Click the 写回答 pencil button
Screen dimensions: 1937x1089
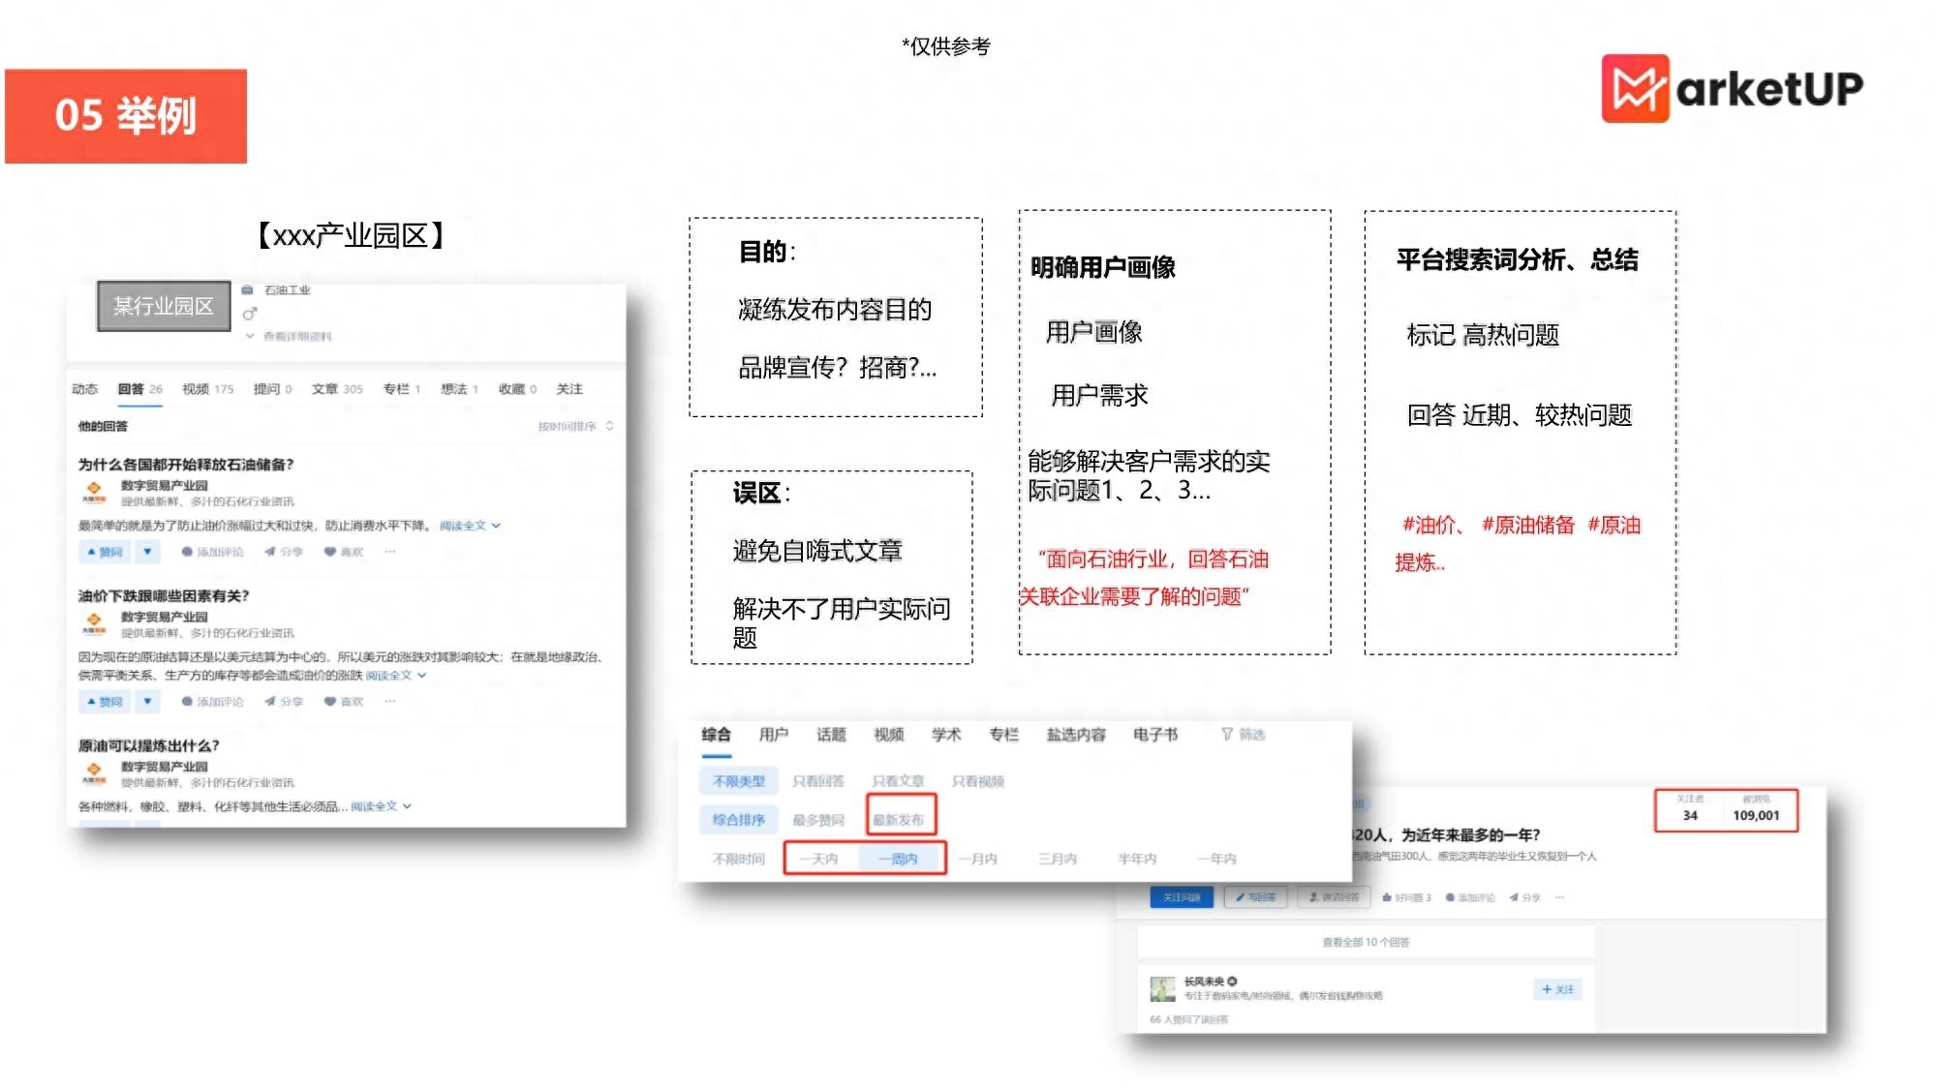[x=1256, y=897]
